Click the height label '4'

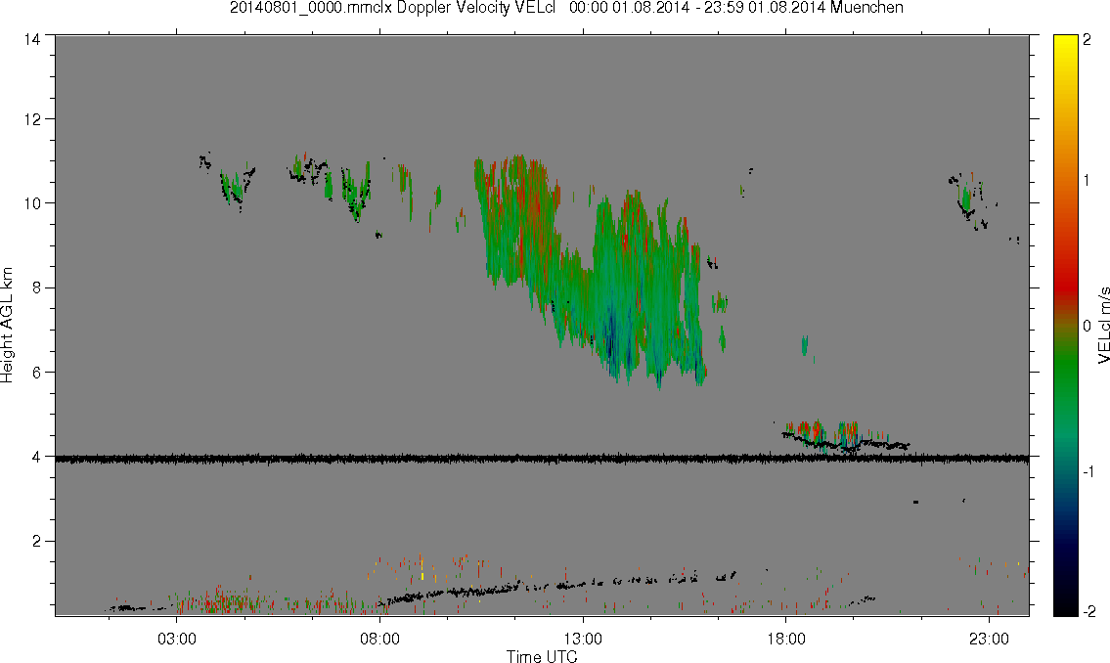tap(36, 457)
